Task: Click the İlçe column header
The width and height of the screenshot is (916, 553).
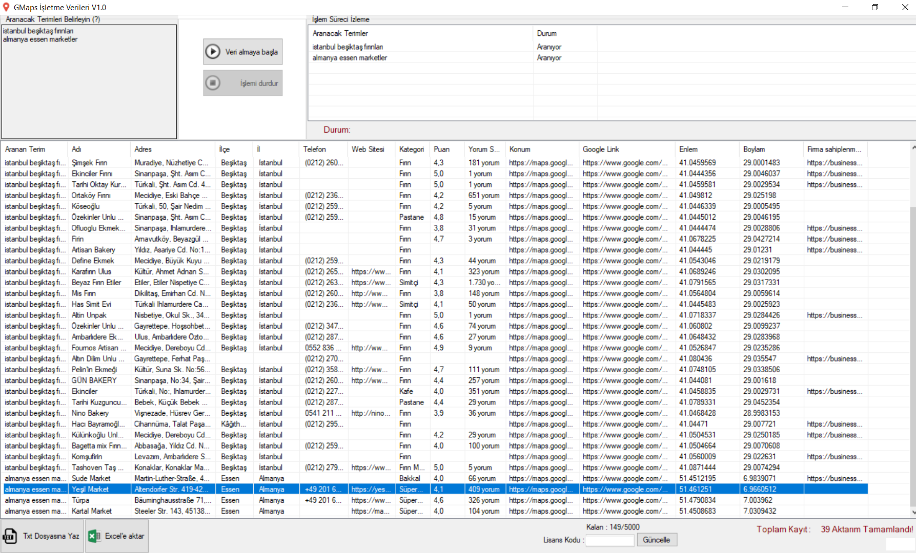Action: pos(234,150)
